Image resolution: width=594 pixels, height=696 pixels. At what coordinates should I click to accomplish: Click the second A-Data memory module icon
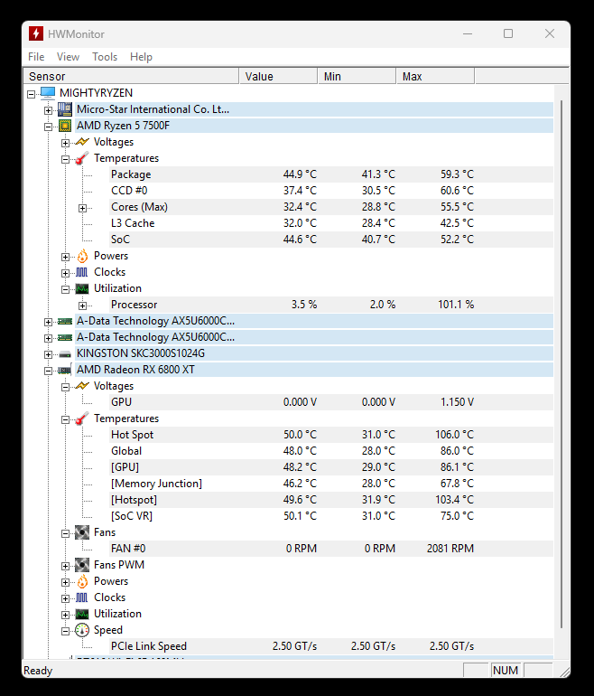coord(65,338)
